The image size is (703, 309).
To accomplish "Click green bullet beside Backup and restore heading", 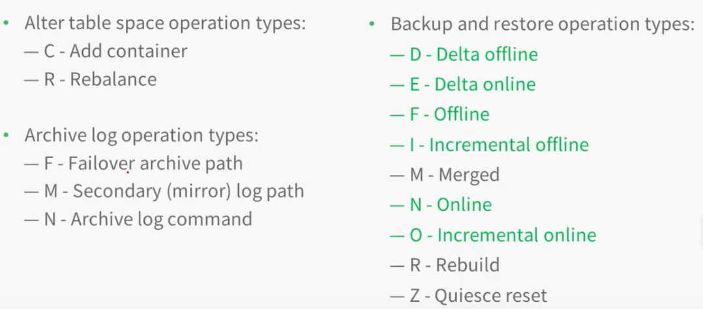I will pyautogui.click(x=372, y=23).
